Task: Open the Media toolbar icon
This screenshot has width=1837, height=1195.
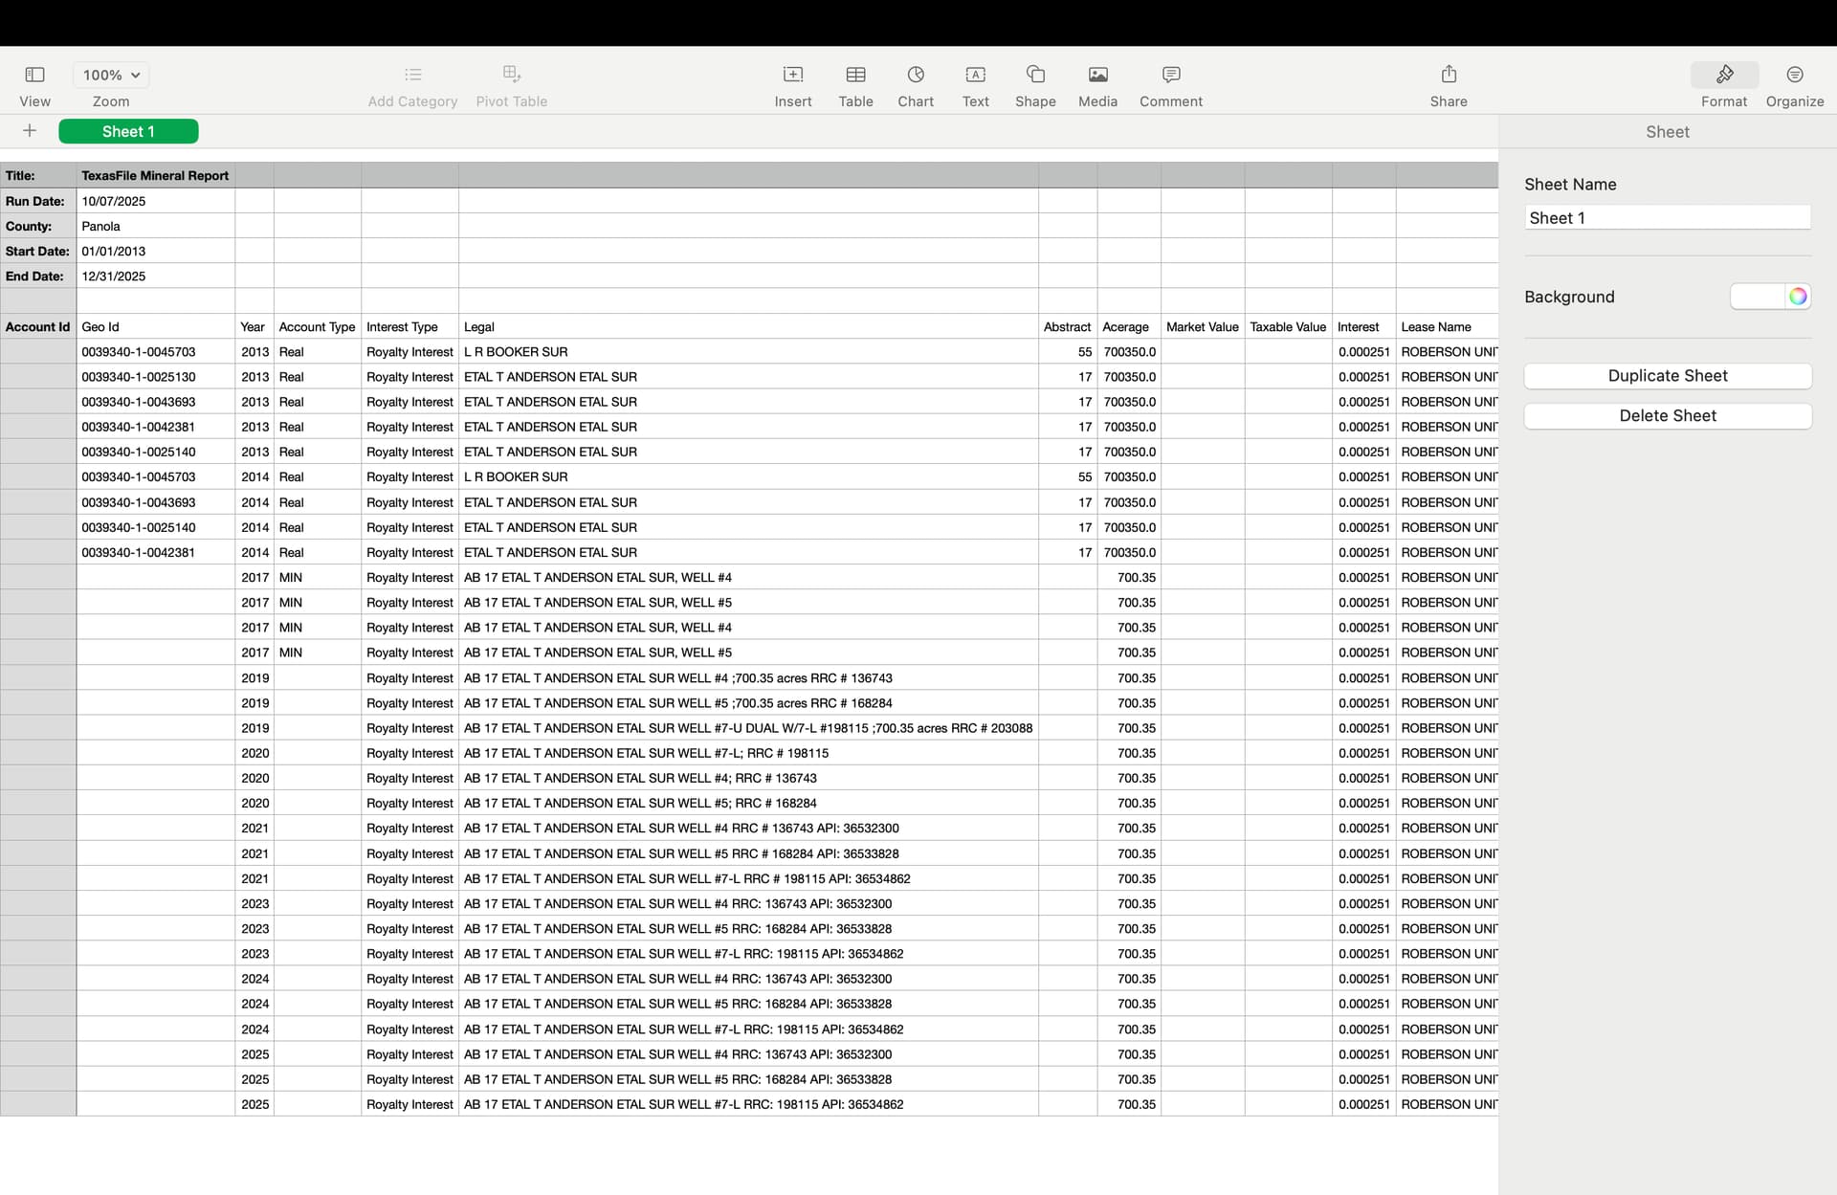Action: [1097, 75]
